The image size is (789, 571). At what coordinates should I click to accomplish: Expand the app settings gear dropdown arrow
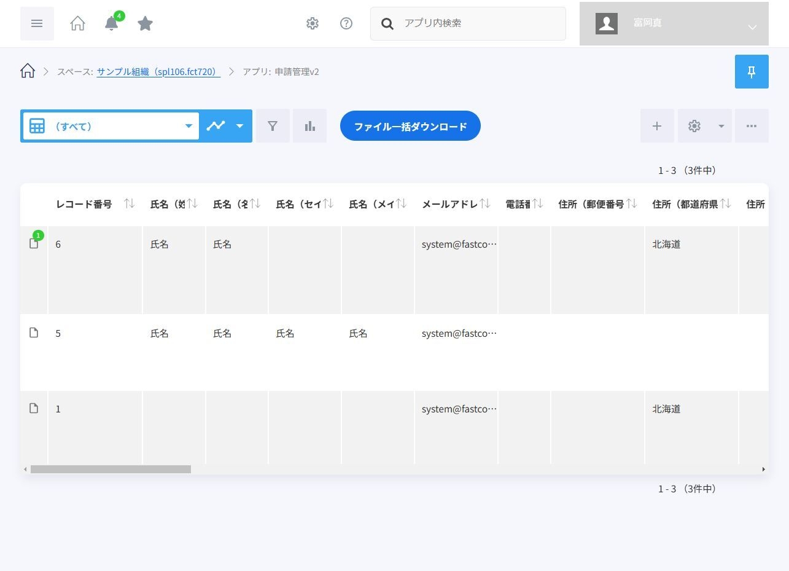tap(721, 126)
